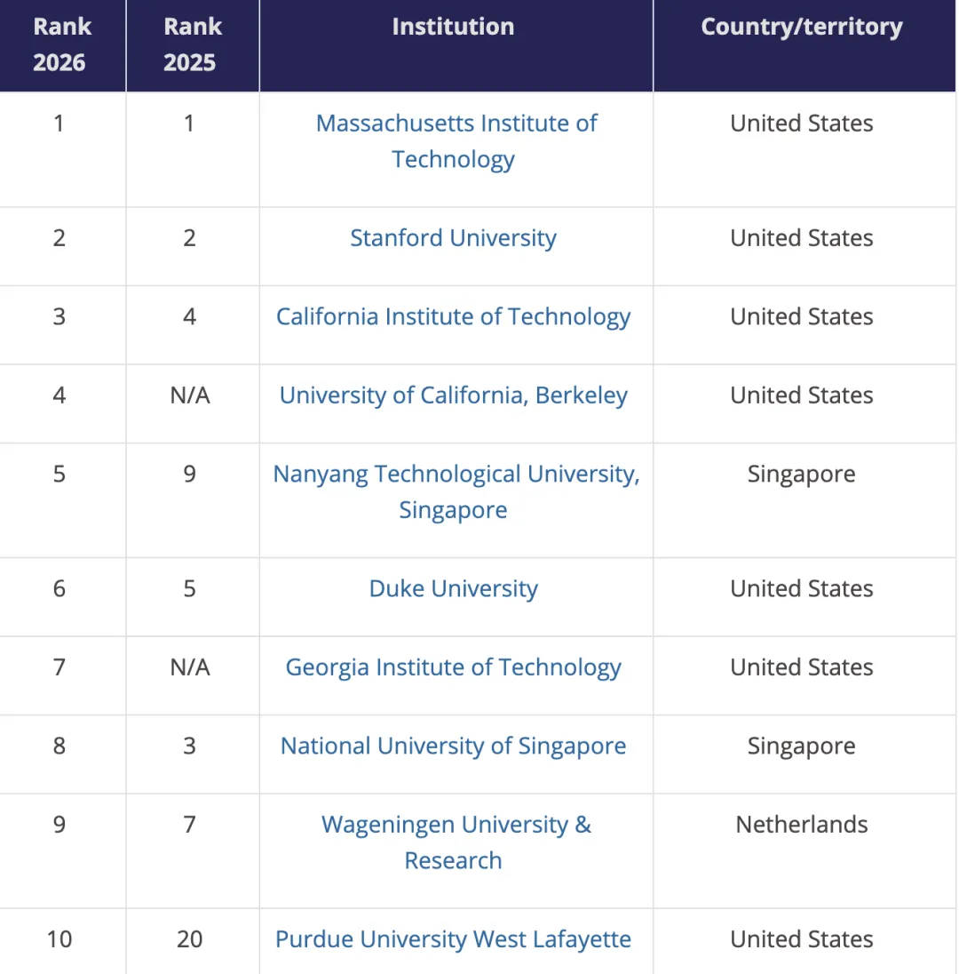Click the Rank 2026 column header
Viewport: 959px width, 974px height.
59,44
